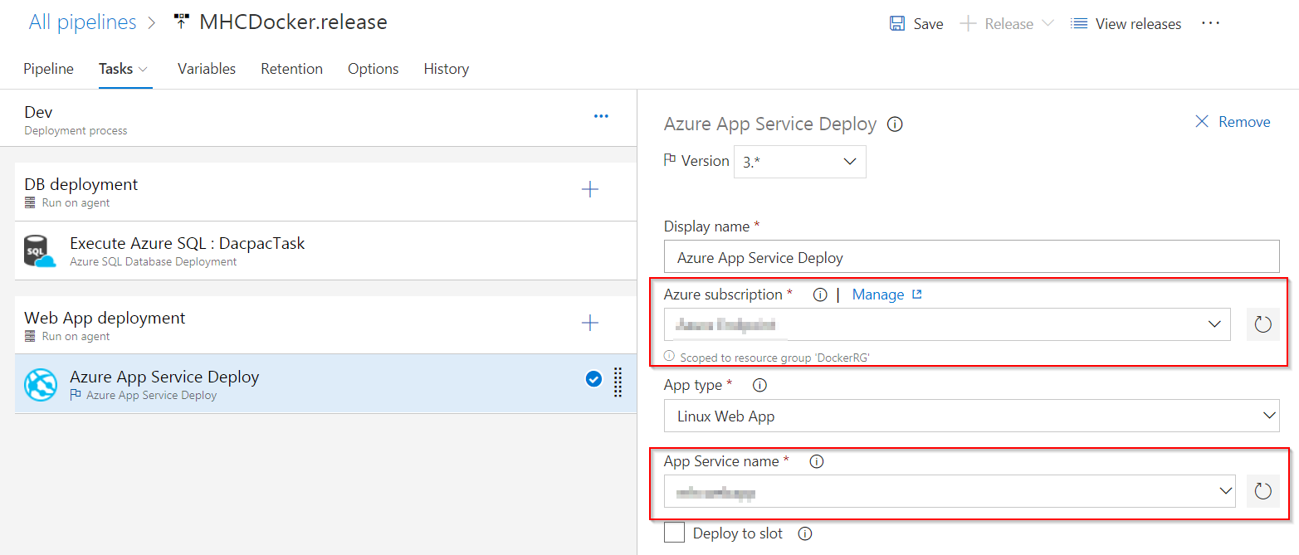Viewport: 1299px width, 555px height.
Task: Open the Azure subscription dropdown
Action: pos(947,324)
